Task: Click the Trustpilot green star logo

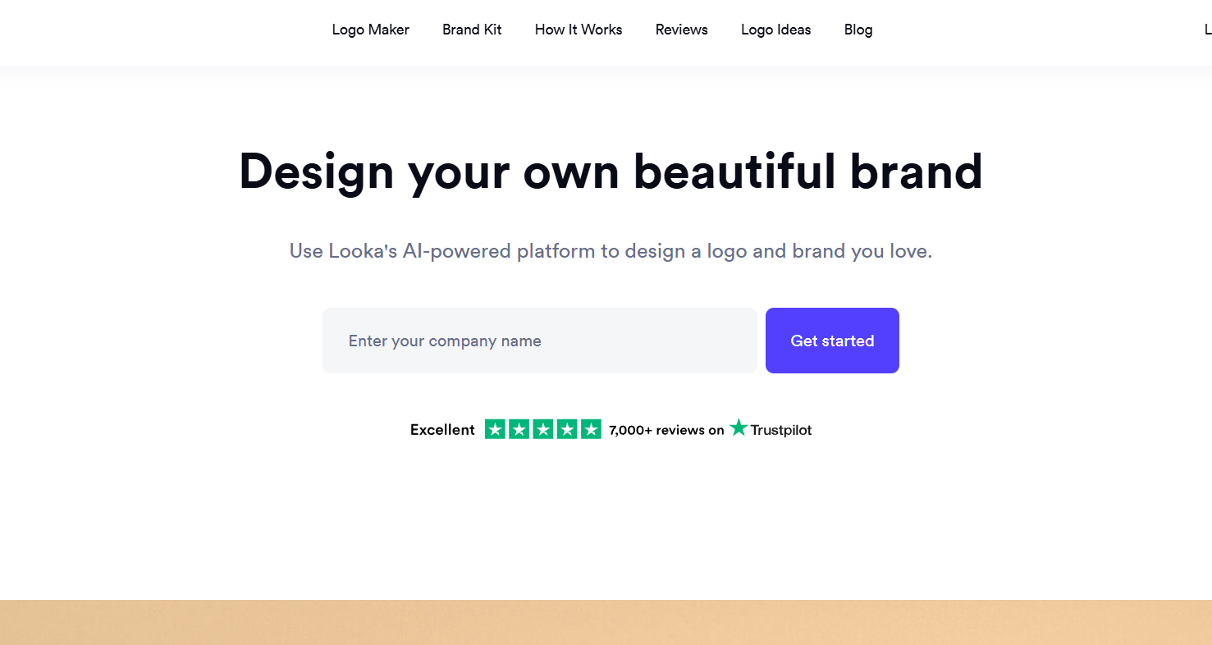Action: 739,428
